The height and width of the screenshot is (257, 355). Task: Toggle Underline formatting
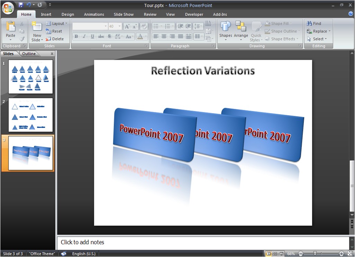[x=92, y=36]
